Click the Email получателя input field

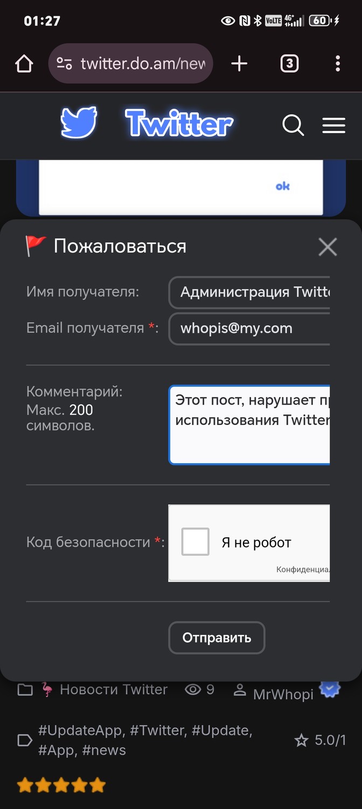[249, 328]
